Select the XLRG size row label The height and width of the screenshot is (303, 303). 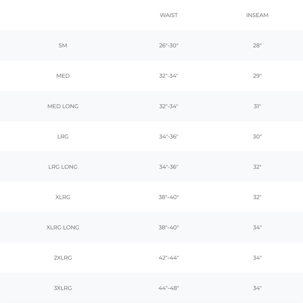63,197
